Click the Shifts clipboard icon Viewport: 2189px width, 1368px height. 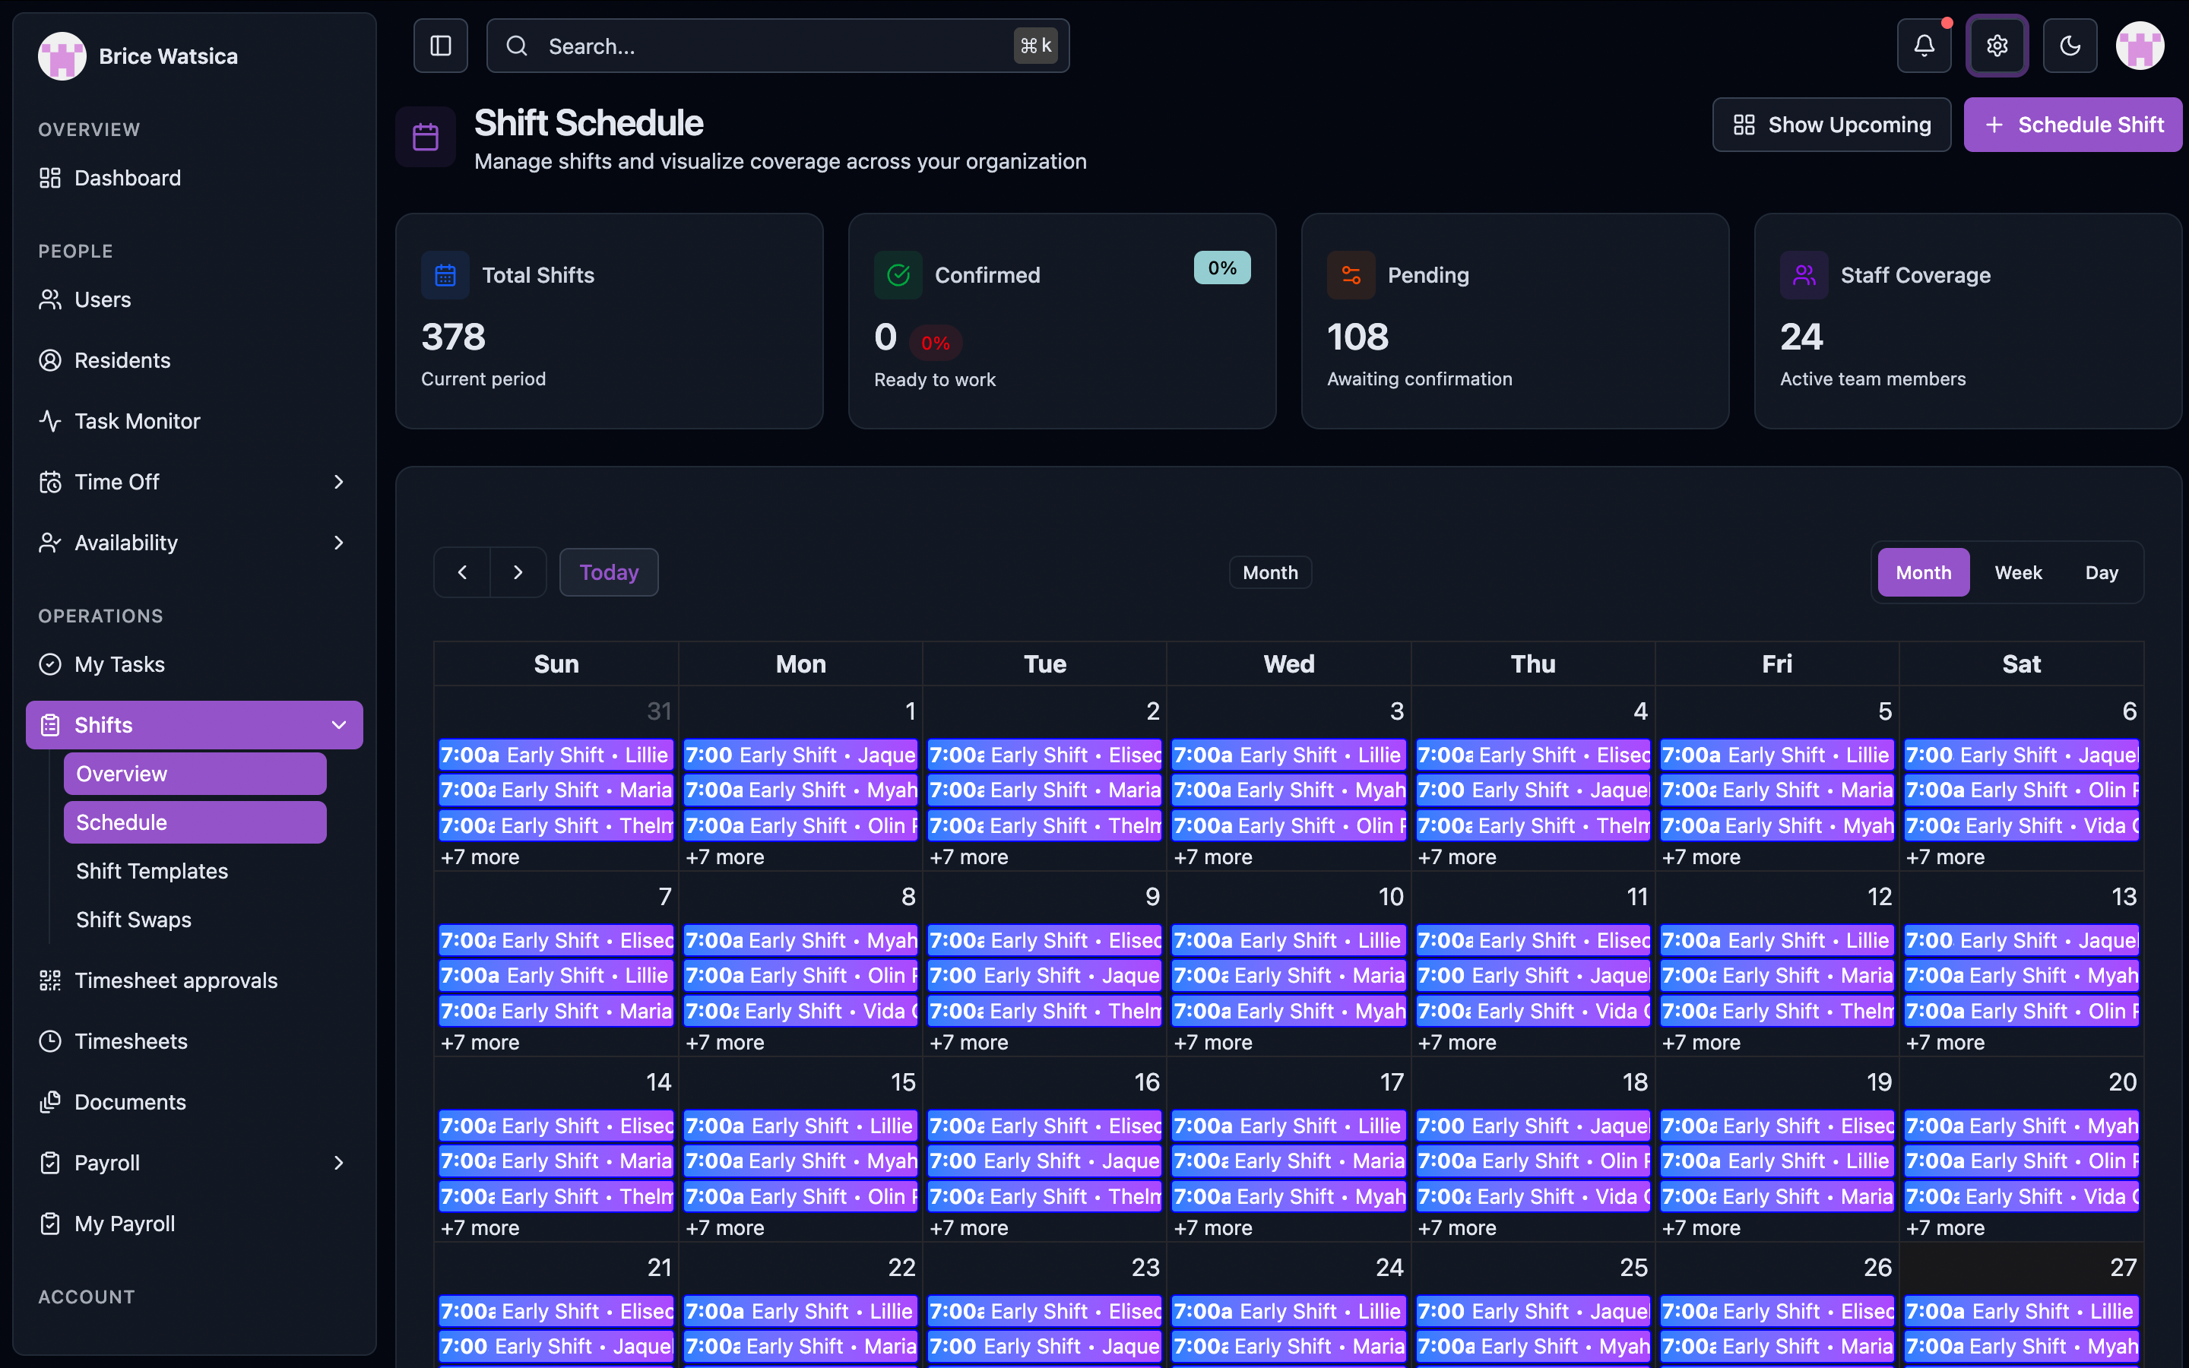point(49,725)
